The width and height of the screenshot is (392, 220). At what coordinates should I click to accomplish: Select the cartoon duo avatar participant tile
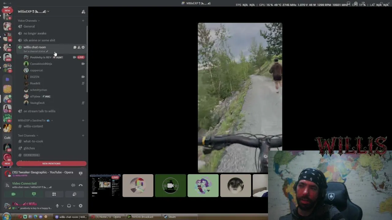click(203, 185)
